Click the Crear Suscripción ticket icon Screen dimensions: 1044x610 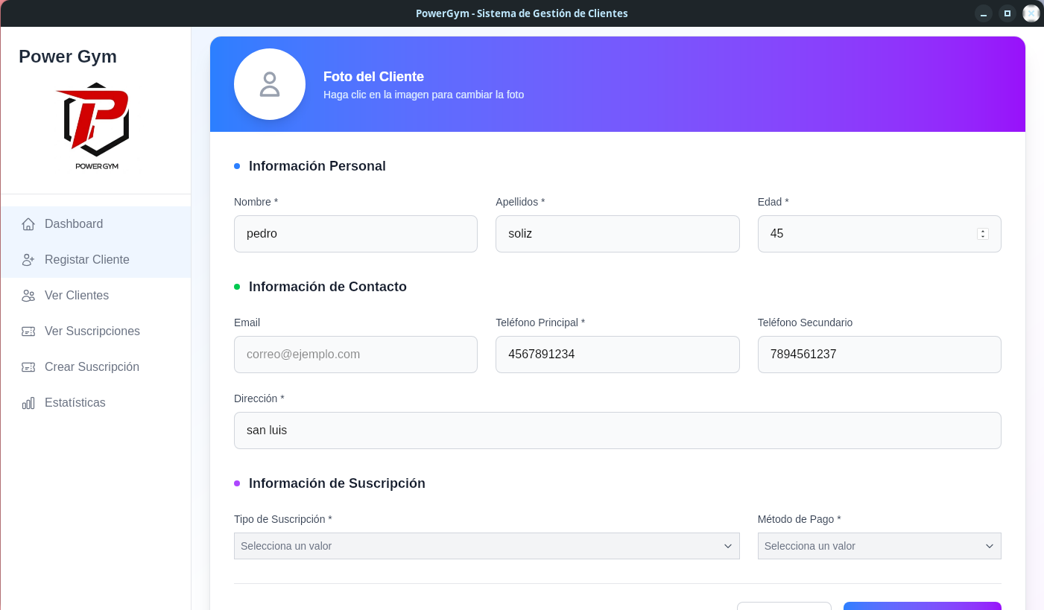tap(28, 367)
